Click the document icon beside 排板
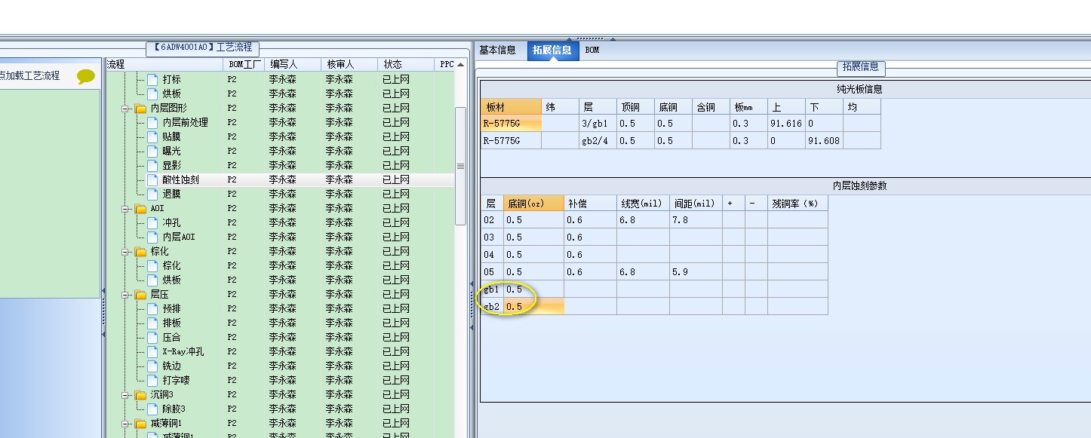The width and height of the screenshot is (1091, 438). [152, 323]
